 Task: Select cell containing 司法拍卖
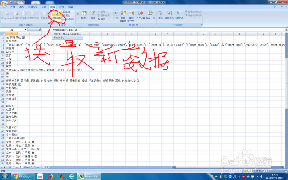pyautogui.click(x=12, y=113)
